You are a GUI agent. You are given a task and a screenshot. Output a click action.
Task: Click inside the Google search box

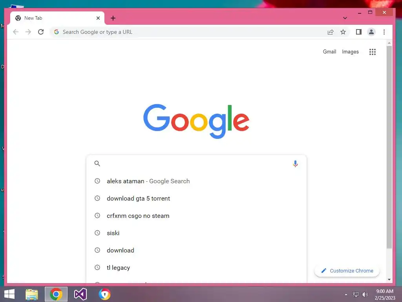point(196,164)
